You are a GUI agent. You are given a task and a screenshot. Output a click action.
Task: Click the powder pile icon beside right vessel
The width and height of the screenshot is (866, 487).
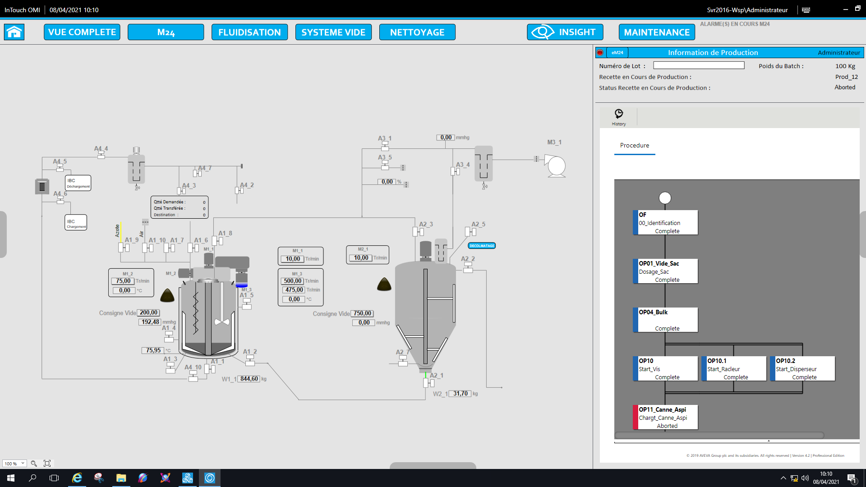pyautogui.click(x=384, y=284)
